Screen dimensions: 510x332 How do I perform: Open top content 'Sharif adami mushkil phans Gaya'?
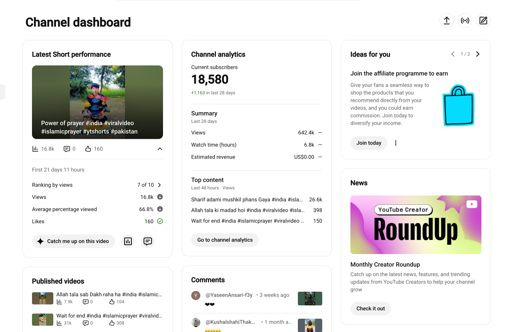[247, 199]
